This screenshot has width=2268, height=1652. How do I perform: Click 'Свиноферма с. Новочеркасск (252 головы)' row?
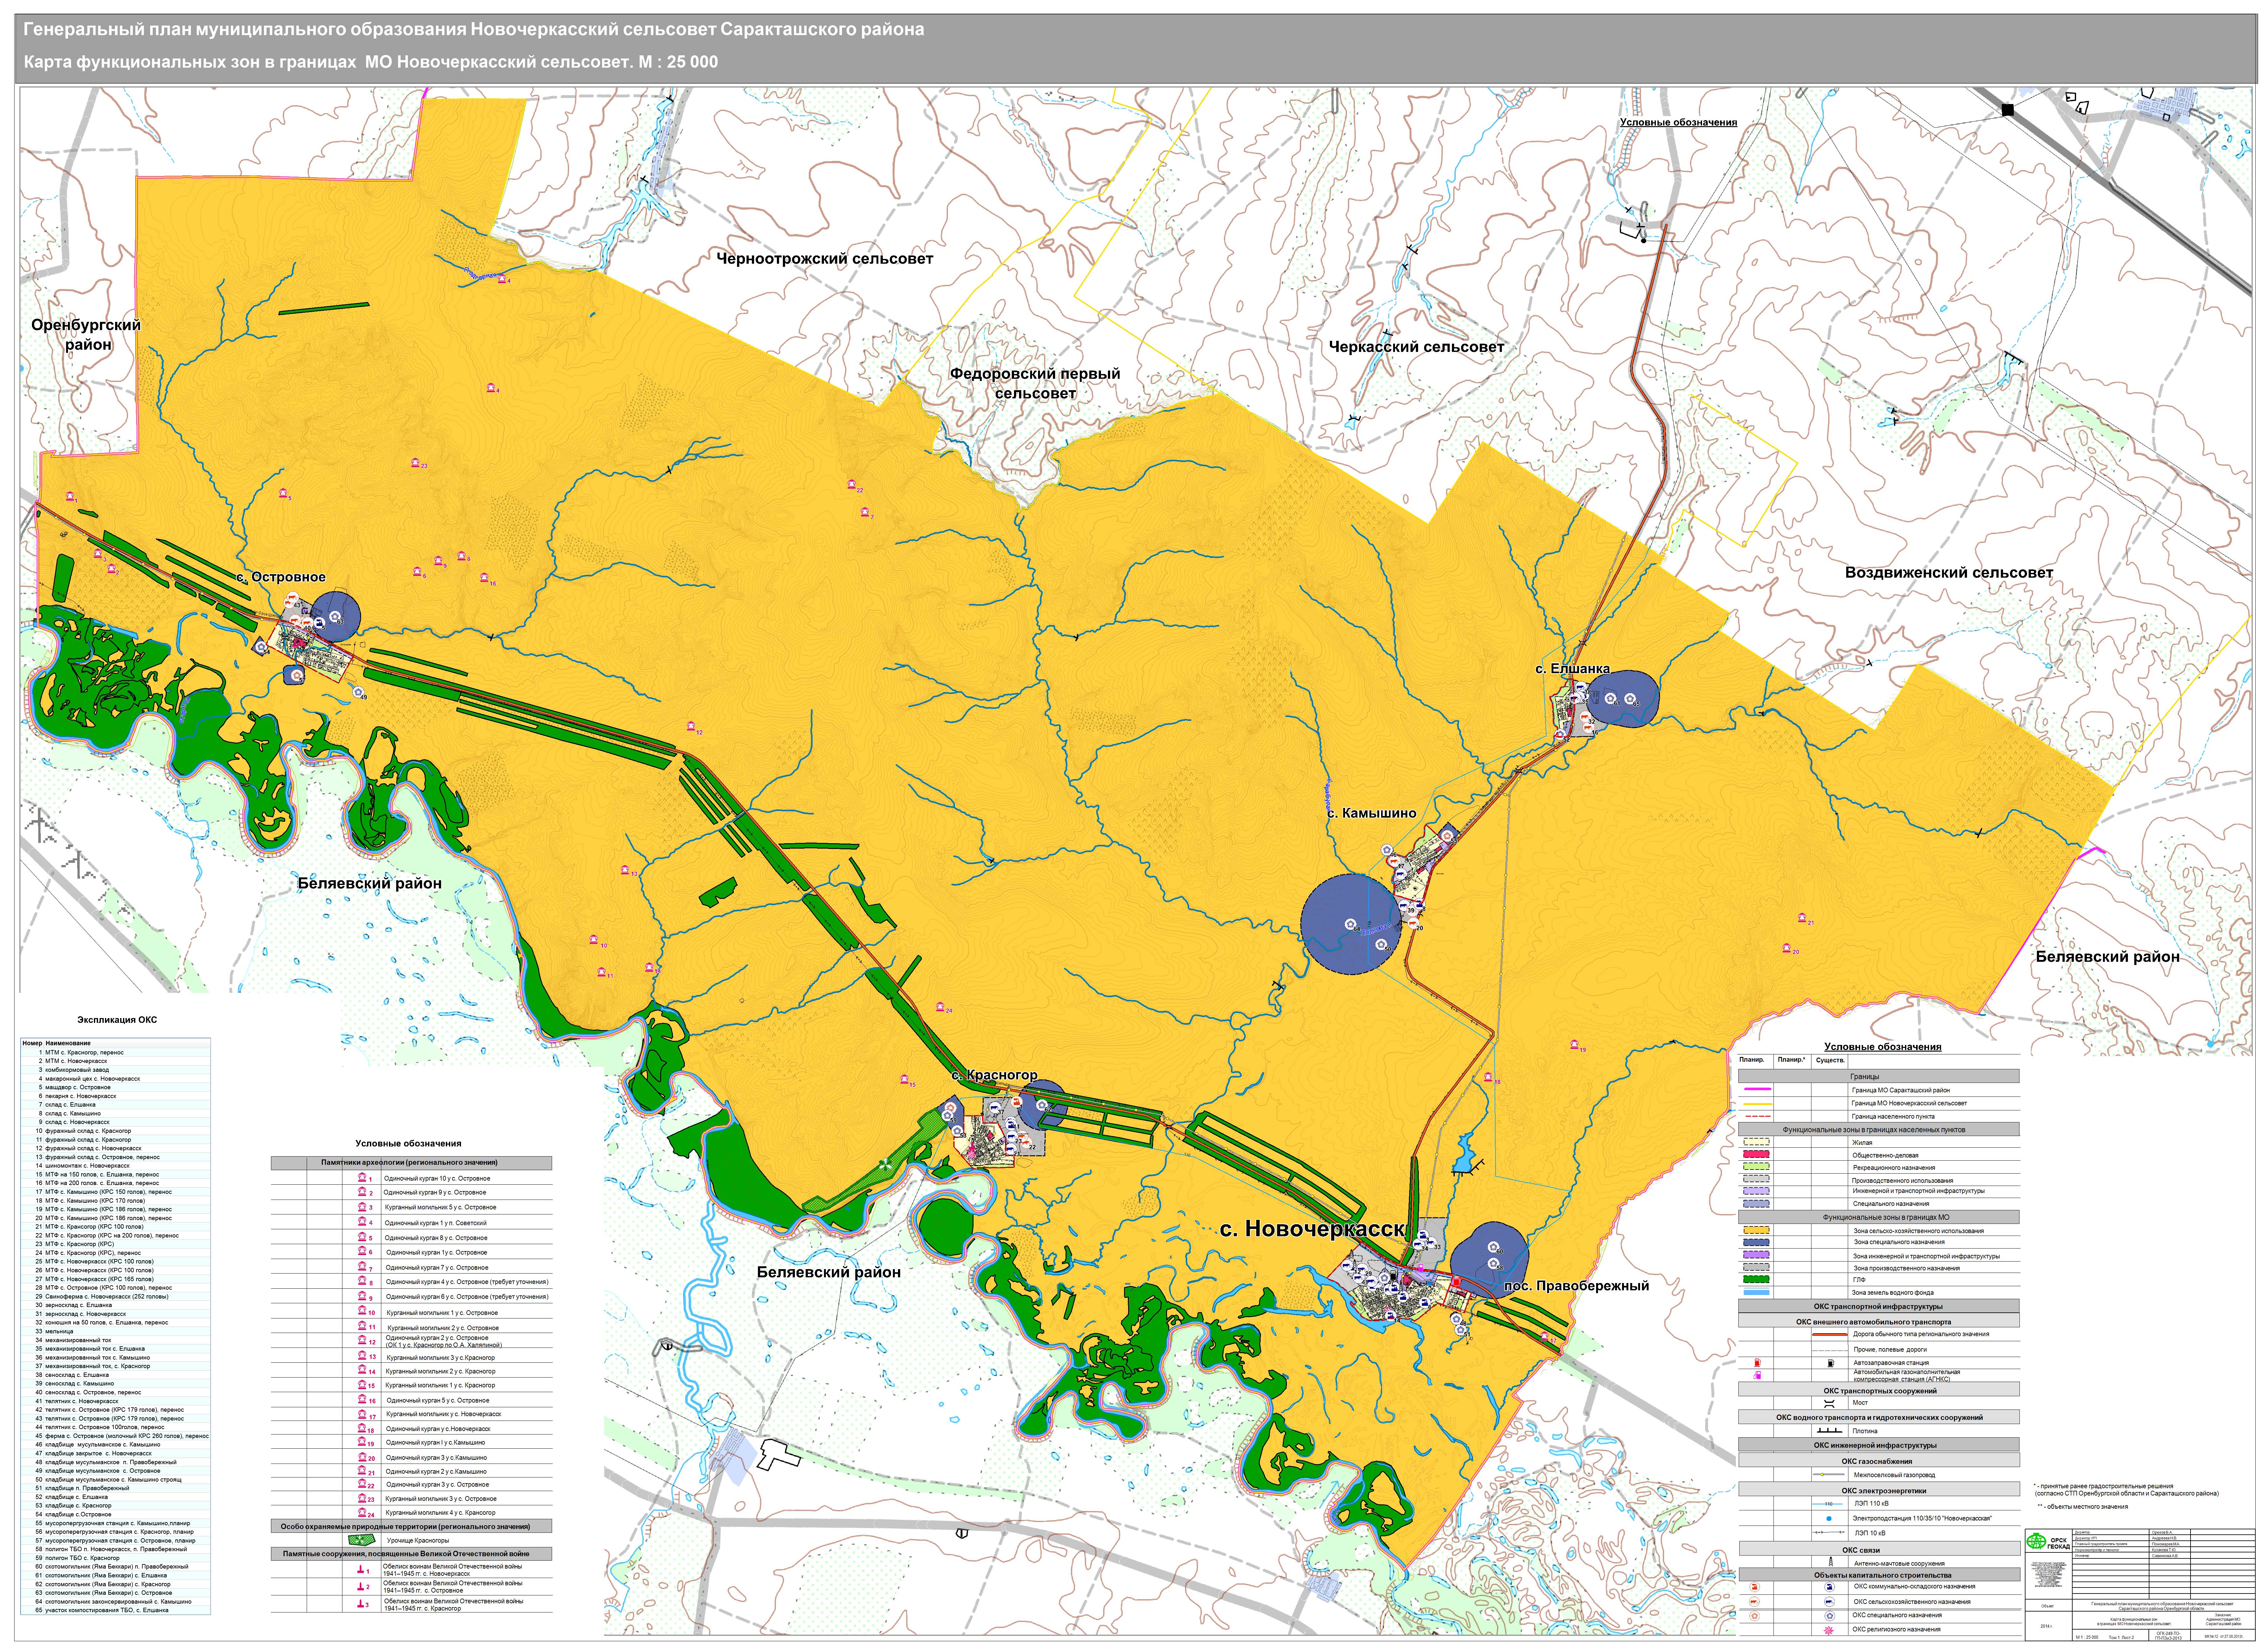pyautogui.click(x=116, y=1297)
